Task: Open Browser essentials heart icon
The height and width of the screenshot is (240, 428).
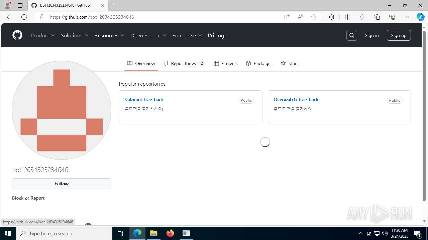Action: point(392,17)
